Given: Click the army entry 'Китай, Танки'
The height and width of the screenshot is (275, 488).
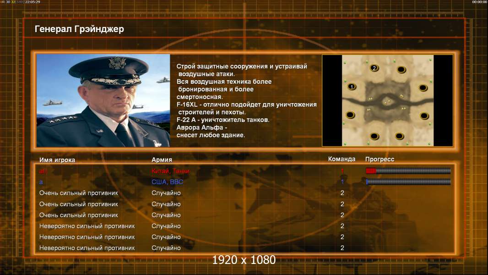Looking at the screenshot, I should point(171,171).
